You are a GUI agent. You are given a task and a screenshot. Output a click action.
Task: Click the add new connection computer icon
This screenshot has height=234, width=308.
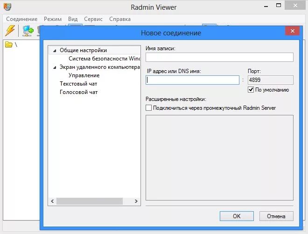(x=28, y=31)
